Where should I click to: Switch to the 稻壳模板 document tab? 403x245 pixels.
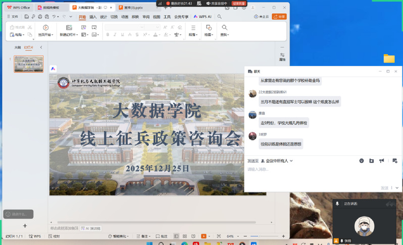51,8
